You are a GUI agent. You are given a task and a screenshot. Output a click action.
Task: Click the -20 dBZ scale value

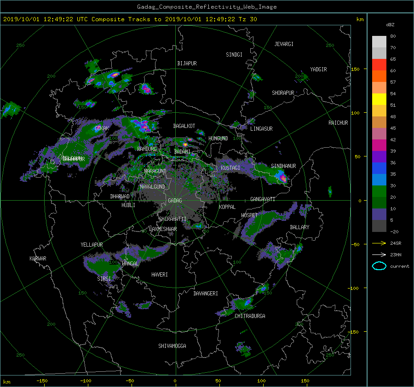click(x=394, y=231)
